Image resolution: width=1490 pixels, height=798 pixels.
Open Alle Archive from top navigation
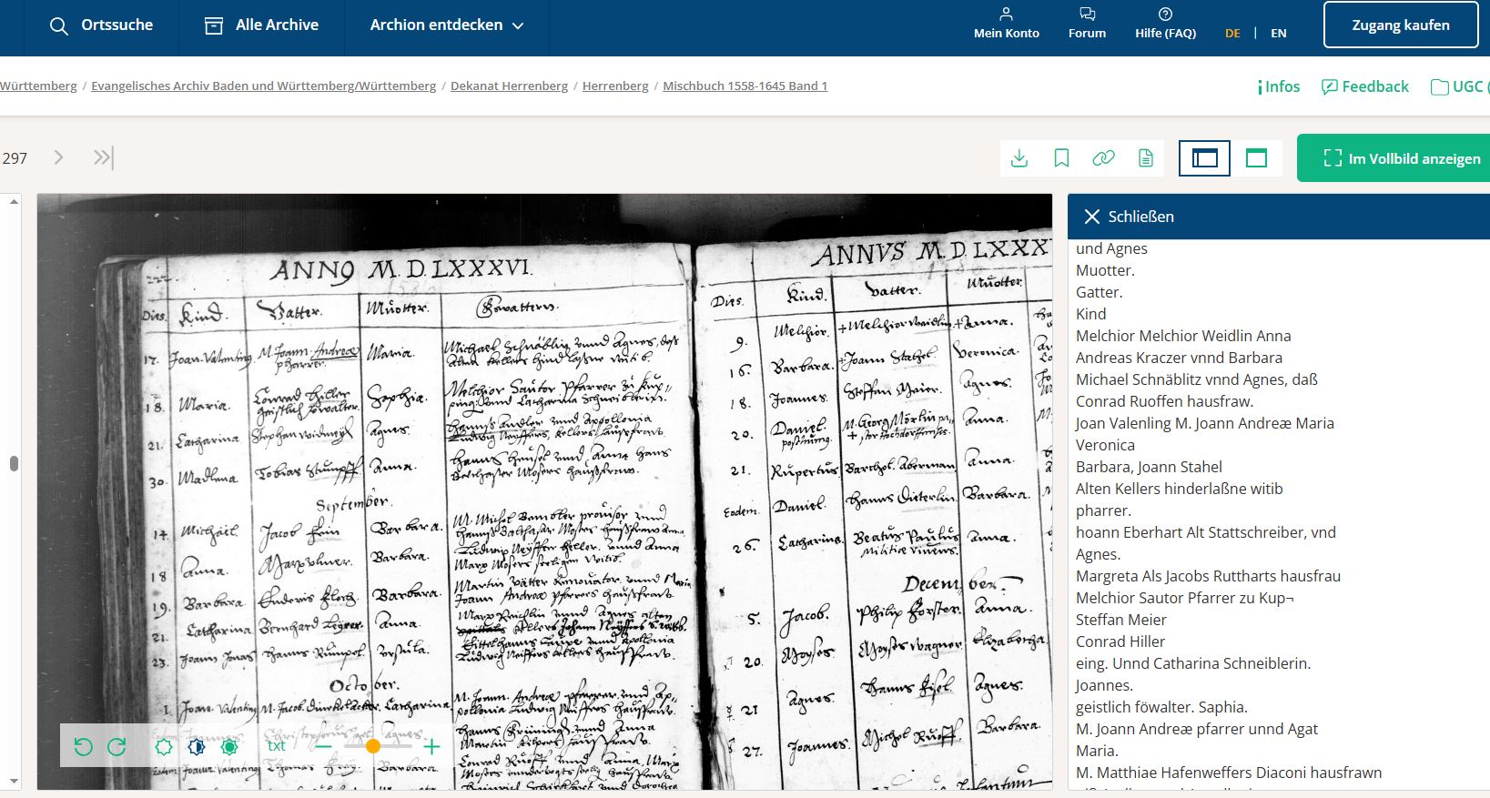click(x=262, y=25)
